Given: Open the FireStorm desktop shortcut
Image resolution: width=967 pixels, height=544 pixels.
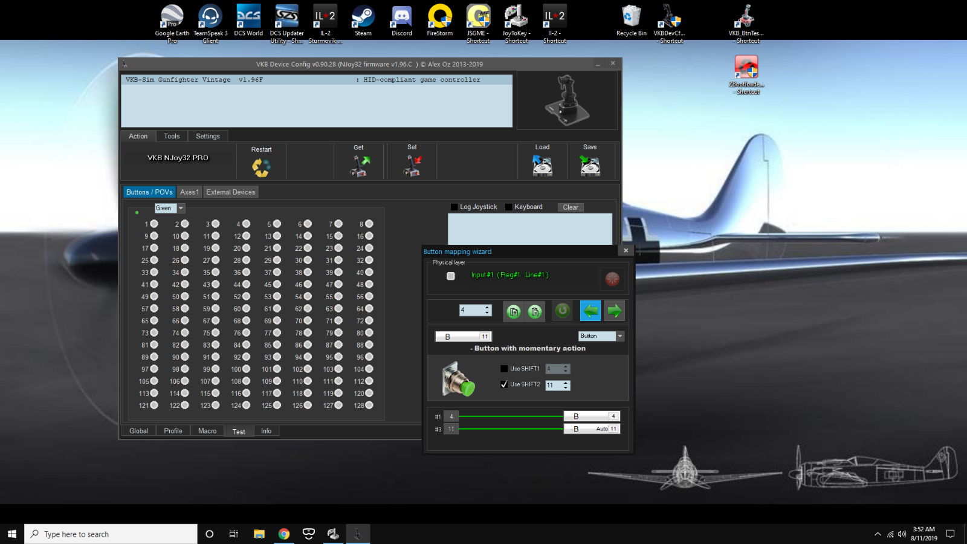Looking at the screenshot, I should tap(439, 21).
